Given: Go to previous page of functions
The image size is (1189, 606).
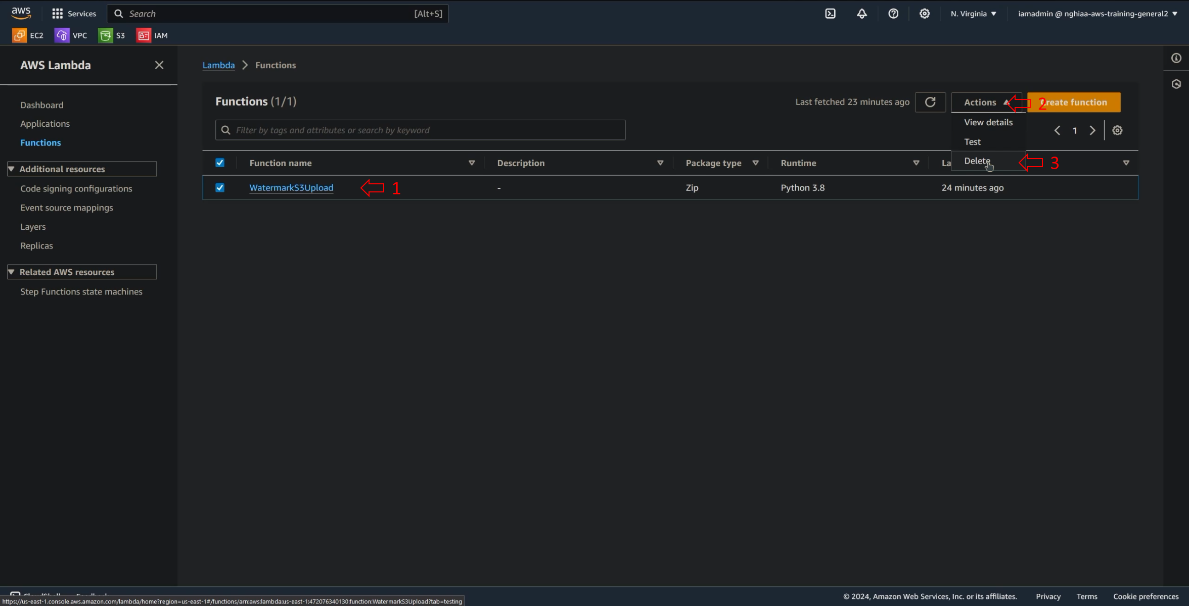Looking at the screenshot, I should click(1057, 130).
